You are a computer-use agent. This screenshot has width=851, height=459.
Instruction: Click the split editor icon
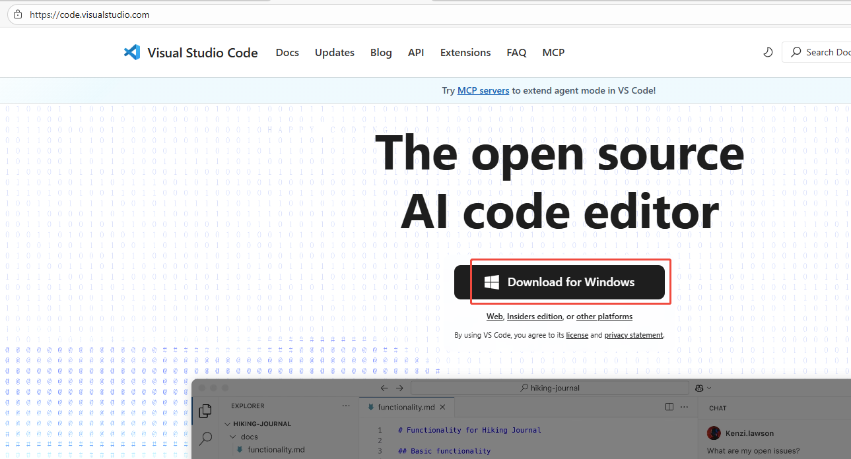[669, 407]
